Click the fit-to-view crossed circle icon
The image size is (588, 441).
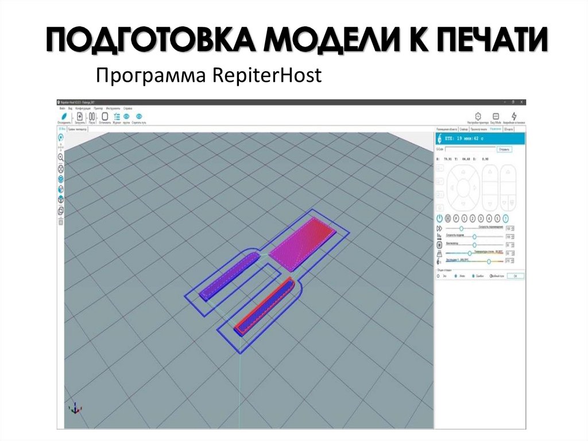61,168
